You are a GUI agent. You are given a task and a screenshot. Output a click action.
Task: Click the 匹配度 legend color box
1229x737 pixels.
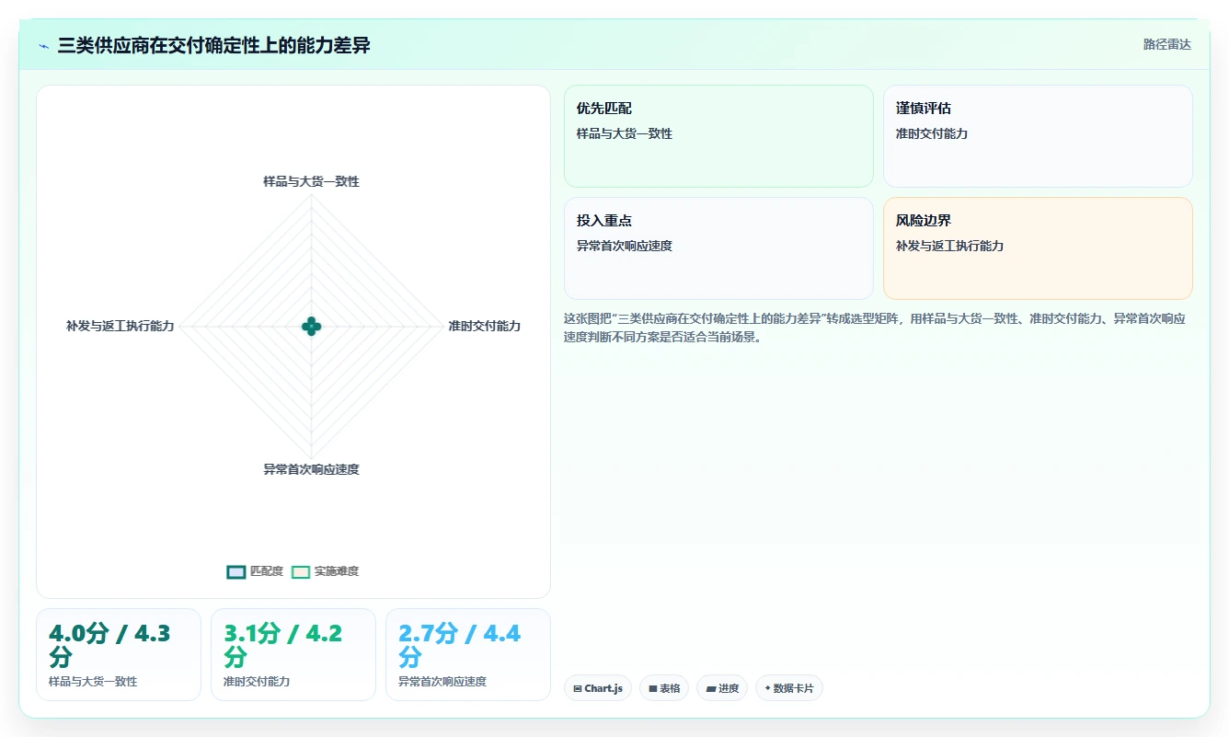236,571
